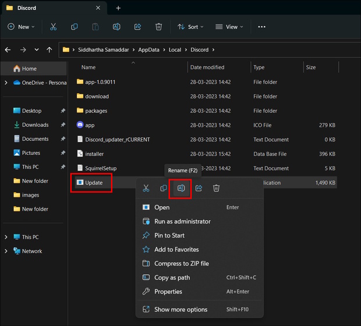Viewport: 361px width, 326px height.
Task: Open the New dropdown menu
Action: coord(21,27)
